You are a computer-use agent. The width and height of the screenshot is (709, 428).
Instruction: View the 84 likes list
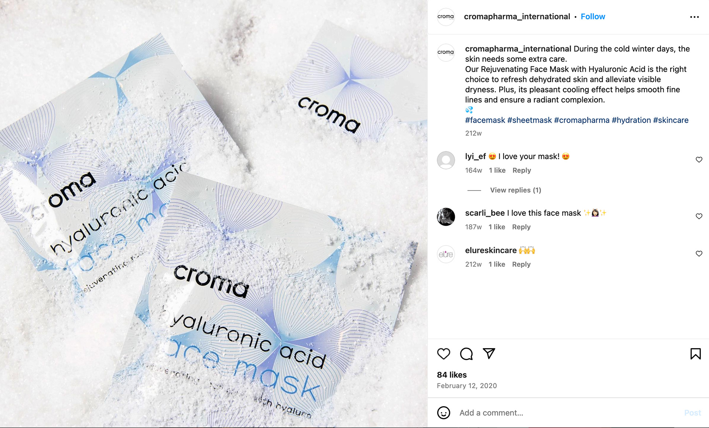[452, 375]
